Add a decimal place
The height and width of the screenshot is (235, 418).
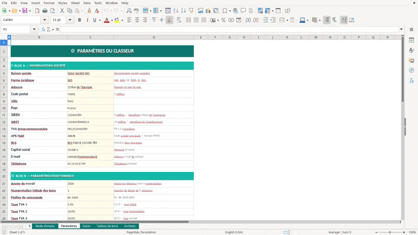pos(248,20)
